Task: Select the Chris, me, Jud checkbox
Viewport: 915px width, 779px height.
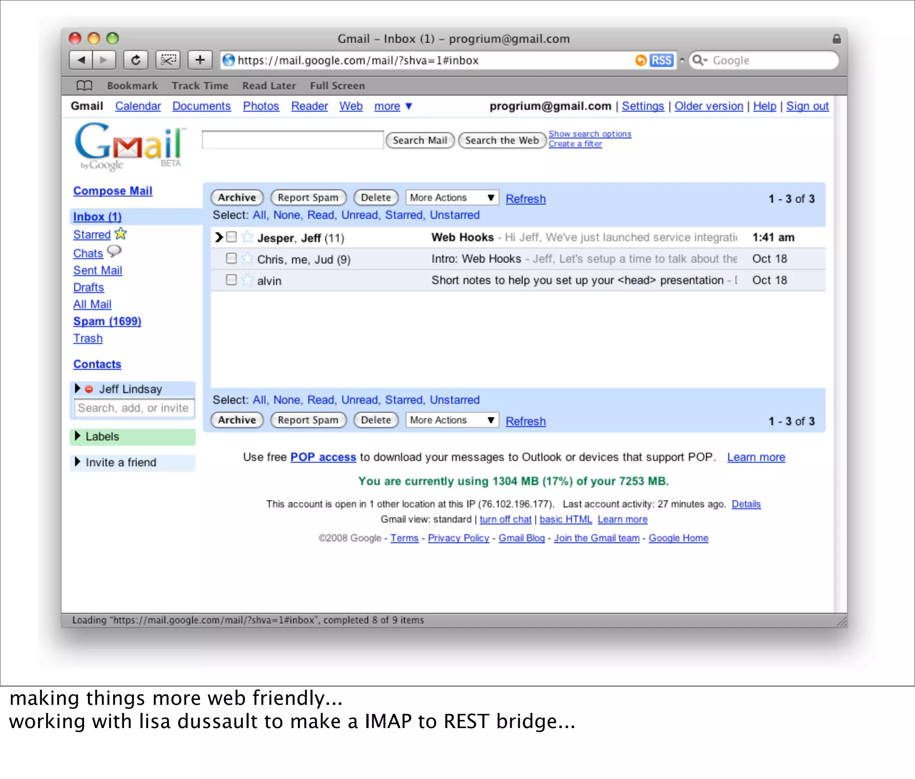Action: coord(231,258)
